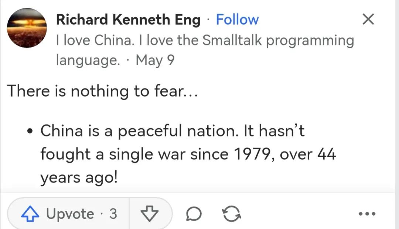
Task: Click the "There is nothing to fear..." line
Action: pyautogui.click(x=103, y=91)
